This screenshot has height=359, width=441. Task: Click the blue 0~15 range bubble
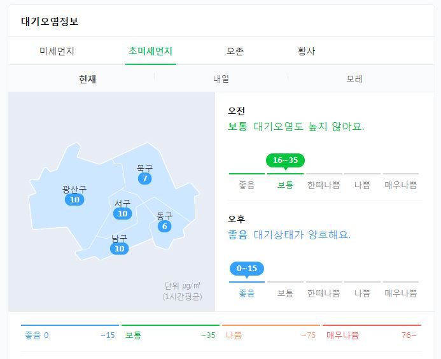click(247, 269)
